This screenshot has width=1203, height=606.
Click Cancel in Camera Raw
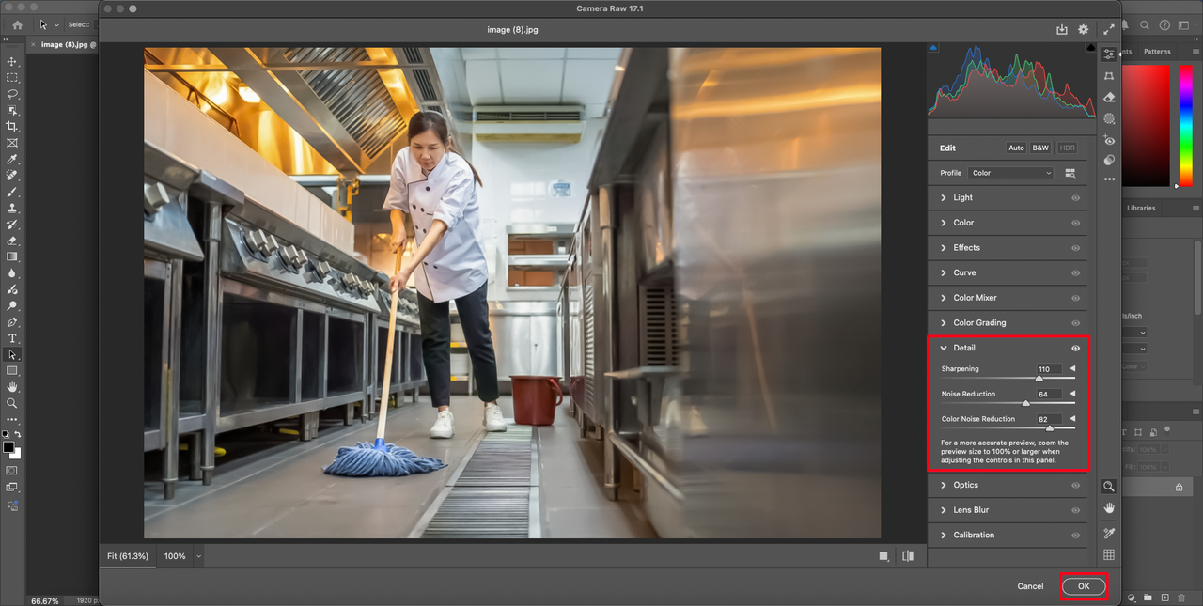click(1030, 586)
